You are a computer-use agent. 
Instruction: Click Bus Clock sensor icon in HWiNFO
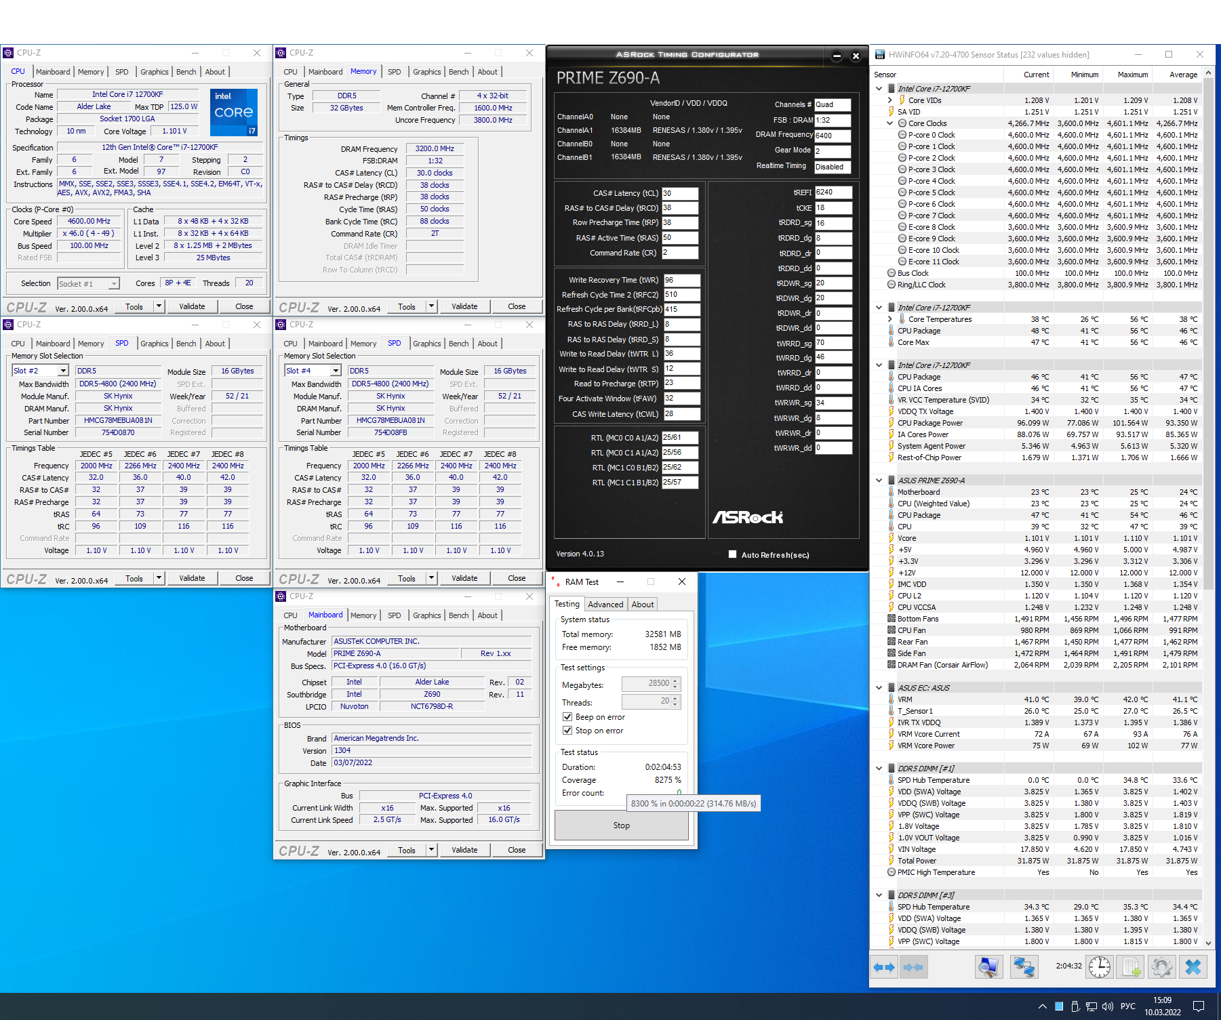[x=892, y=273]
